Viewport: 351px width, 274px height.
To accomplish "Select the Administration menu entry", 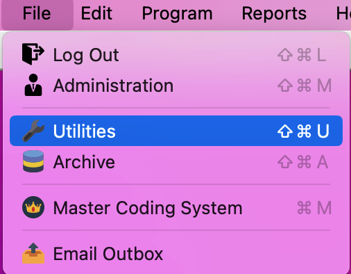I will (x=176, y=86).
